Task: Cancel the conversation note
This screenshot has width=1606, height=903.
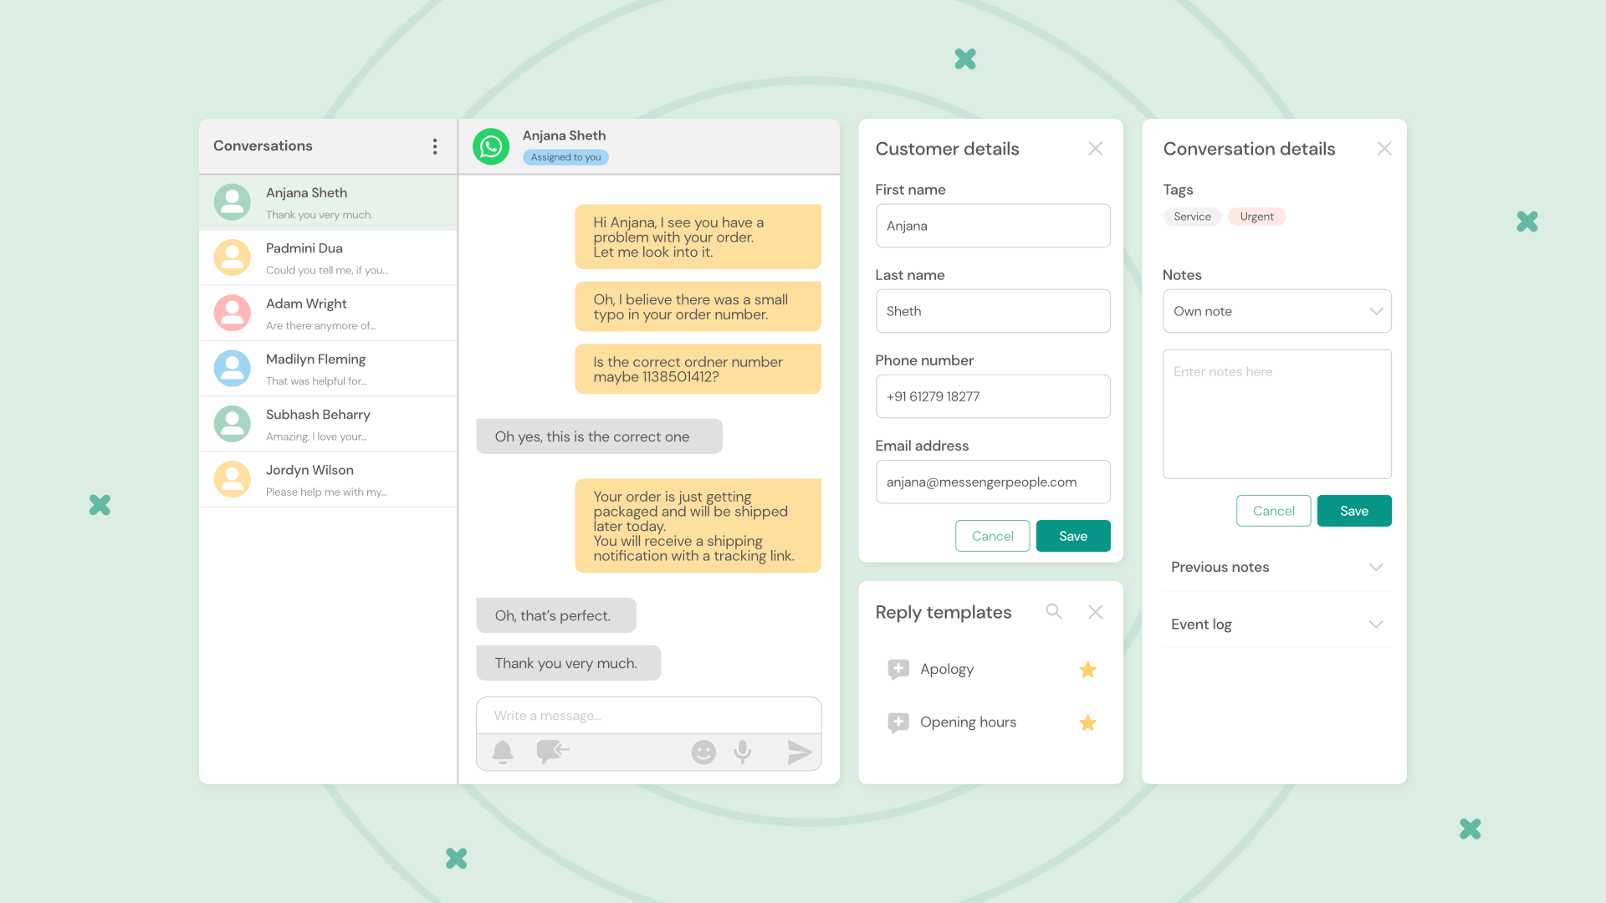Action: tap(1273, 511)
